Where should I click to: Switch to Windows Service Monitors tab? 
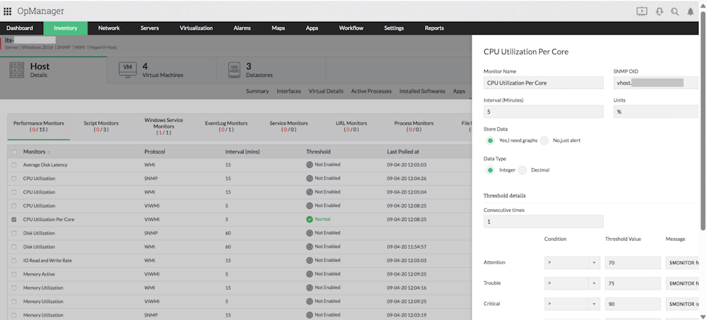pyautogui.click(x=164, y=126)
